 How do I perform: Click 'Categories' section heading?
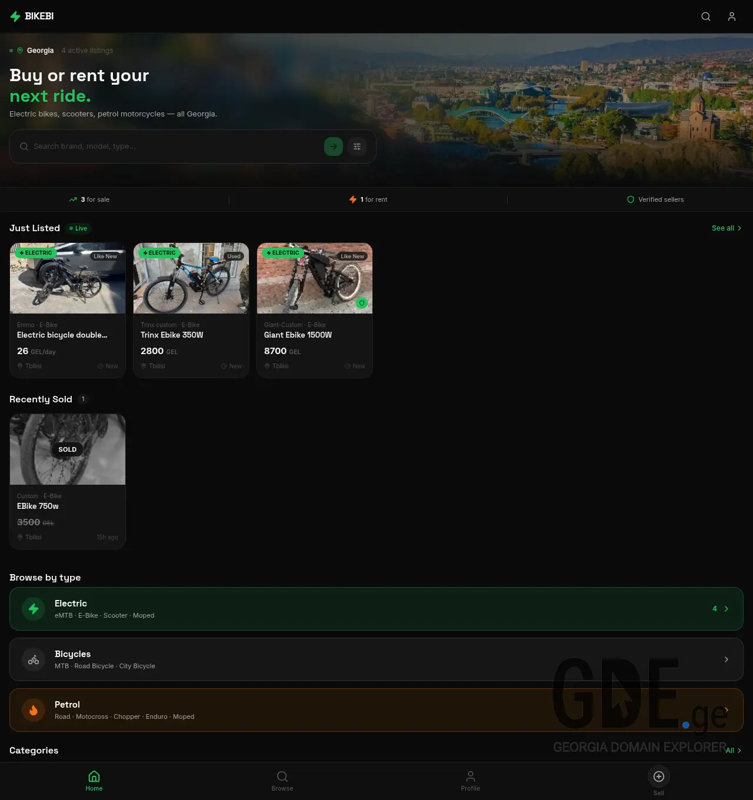(x=34, y=751)
